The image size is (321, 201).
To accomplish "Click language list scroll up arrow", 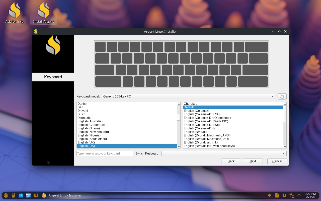I will click(179, 104).
